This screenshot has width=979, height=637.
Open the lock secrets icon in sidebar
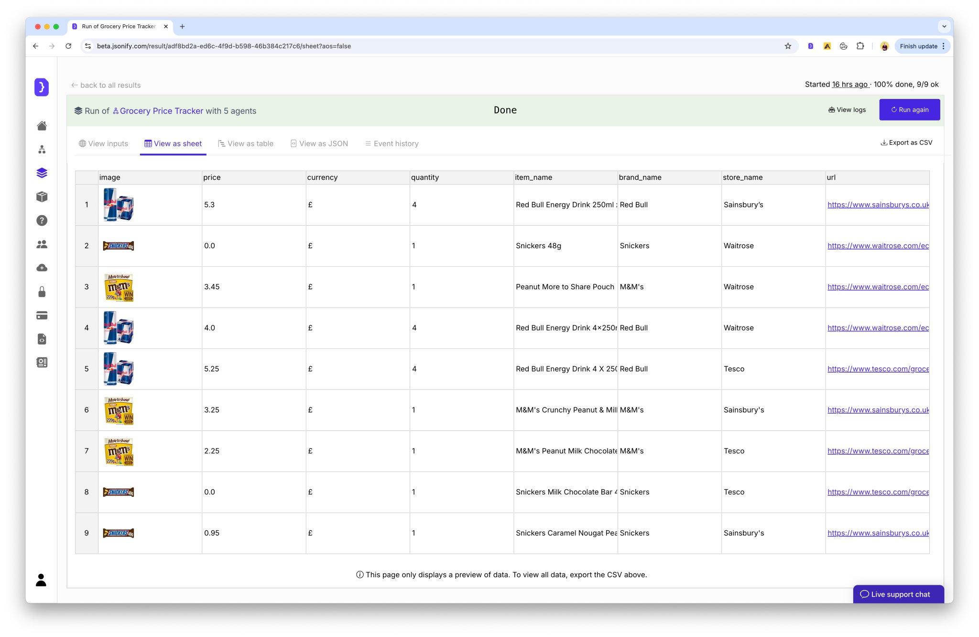click(x=42, y=292)
